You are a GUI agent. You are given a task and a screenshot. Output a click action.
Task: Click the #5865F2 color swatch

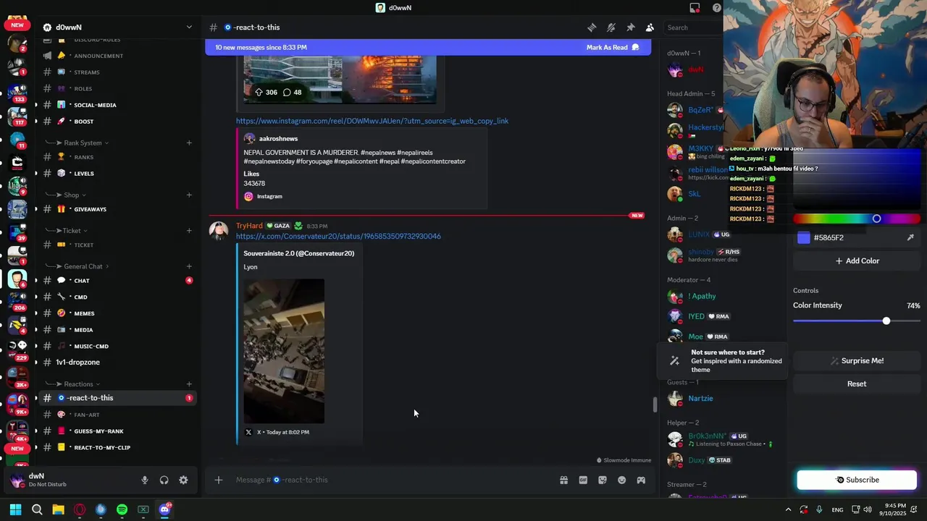[x=803, y=237]
